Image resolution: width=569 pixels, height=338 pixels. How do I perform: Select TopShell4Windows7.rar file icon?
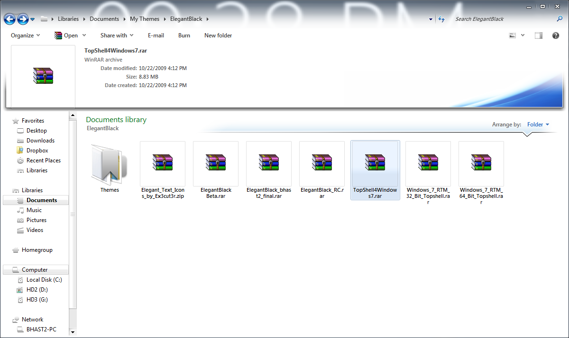click(375, 162)
